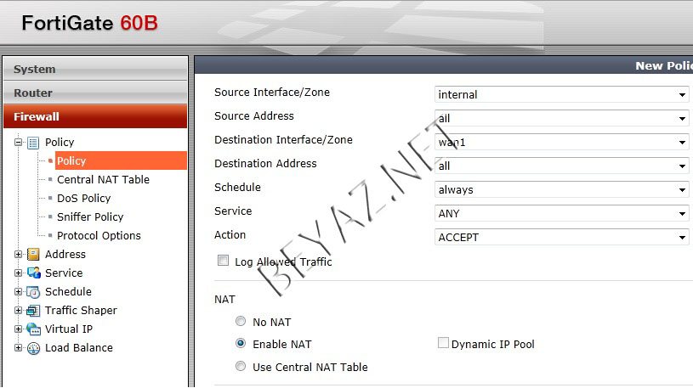The width and height of the screenshot is (693, 388).
Task: Enable the Log Allowed Traffic checkbox
Action: pyautogui.click(x=223, y=261)
